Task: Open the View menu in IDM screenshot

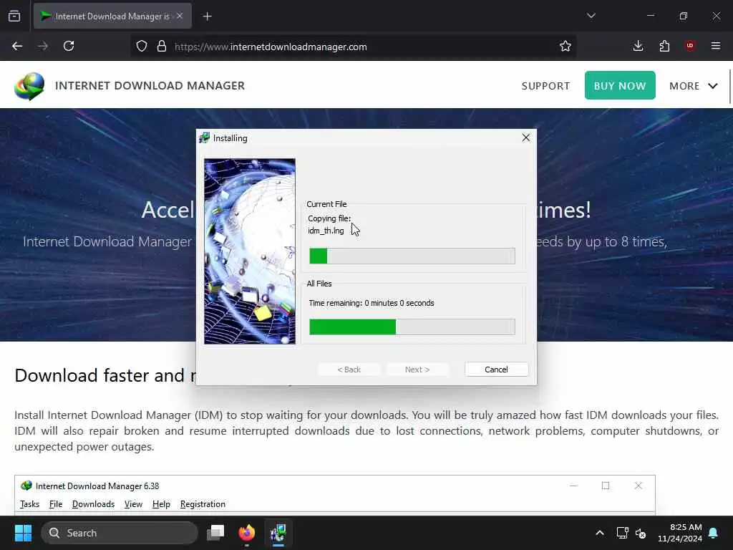Action: [x=133, y=504]
